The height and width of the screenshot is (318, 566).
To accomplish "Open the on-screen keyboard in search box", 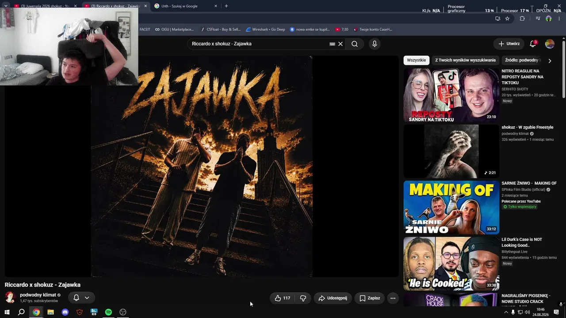I will 332,44.
